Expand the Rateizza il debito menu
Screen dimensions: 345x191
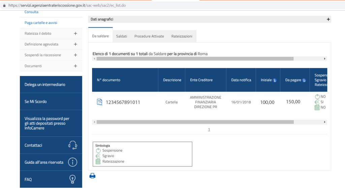point(75,34)
